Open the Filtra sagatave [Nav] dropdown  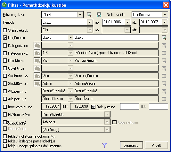point(80,15)
